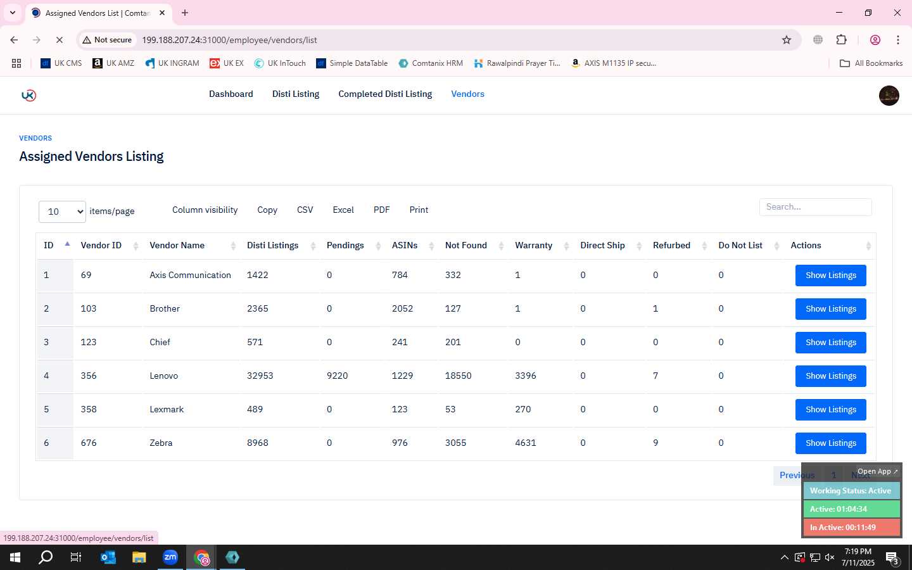Open Outlook from taskbar
The image size is (912, 570).
tap(108, 557)
